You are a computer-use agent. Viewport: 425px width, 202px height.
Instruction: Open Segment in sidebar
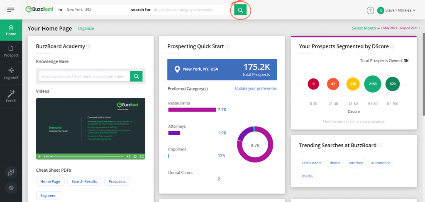11,73
